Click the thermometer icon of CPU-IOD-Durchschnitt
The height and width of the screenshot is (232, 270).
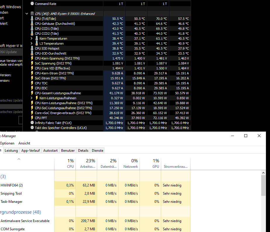point(32,53)
